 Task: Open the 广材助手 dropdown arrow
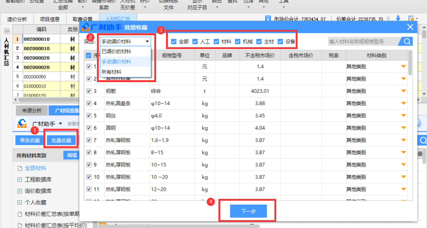click(61, 124)
